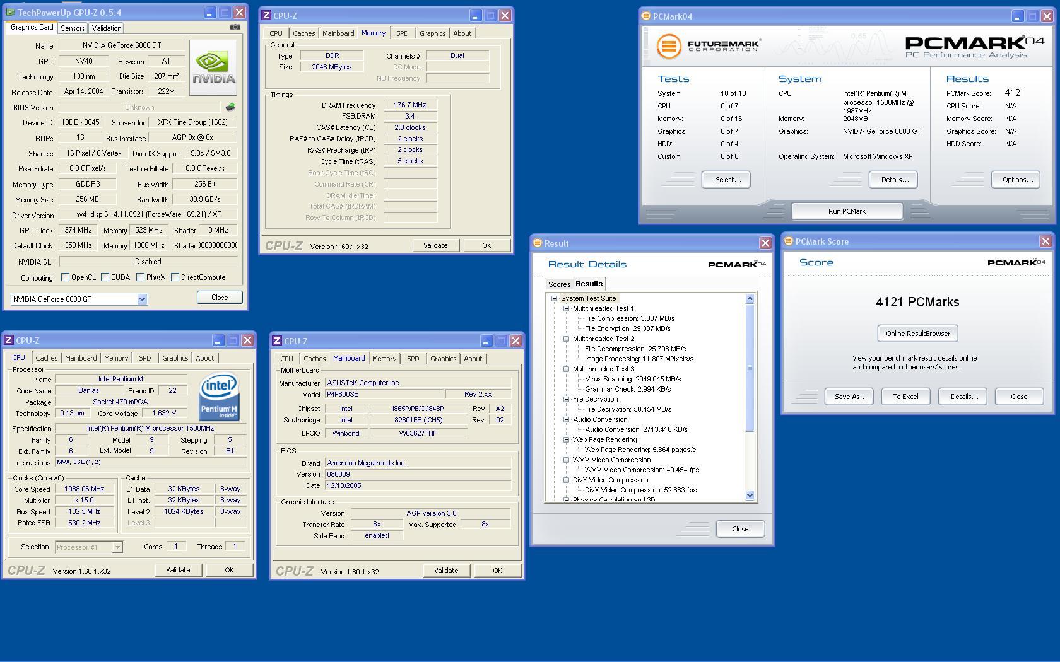
Task: Minimize the CPU-Z Memory window
Action: (475, 16)
